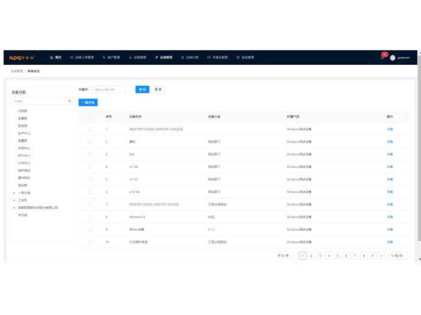Click the user avatar in the header
The height and width of the screenshot is (315, 421).
tap(393, 58)
